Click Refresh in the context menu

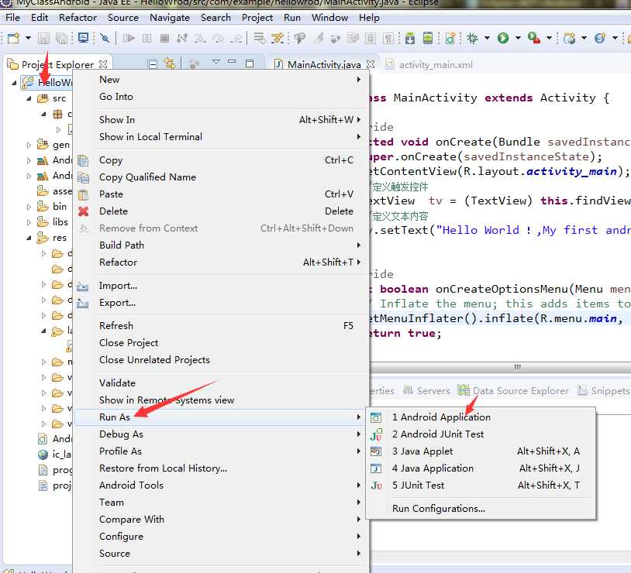click(116, 326)
